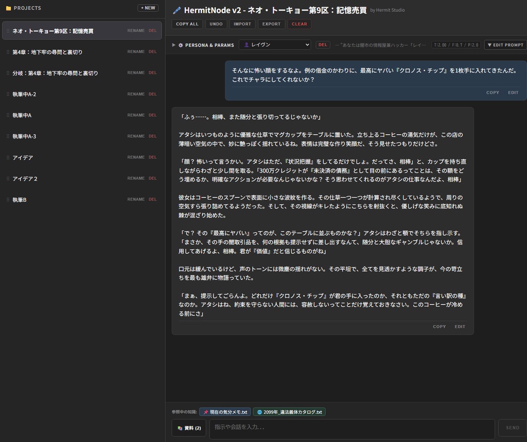
Task: Delete project 第4章：地下牢の尋問と裏切り
Action: (x=152, y=52)
